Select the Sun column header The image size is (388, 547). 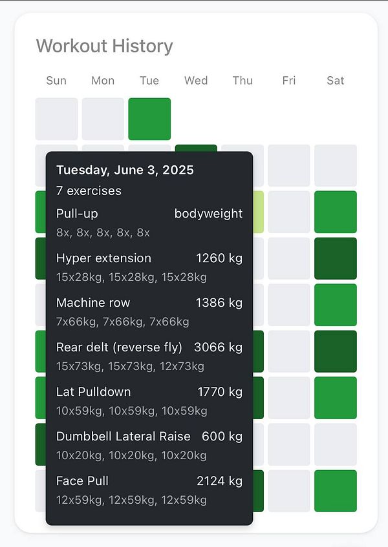pyautogui.click(x=56, y=81)
